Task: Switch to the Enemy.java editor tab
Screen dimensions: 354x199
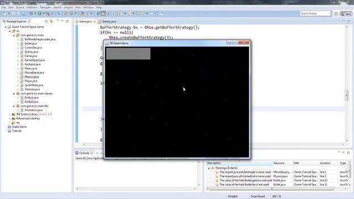Action: tap(107, 22)
